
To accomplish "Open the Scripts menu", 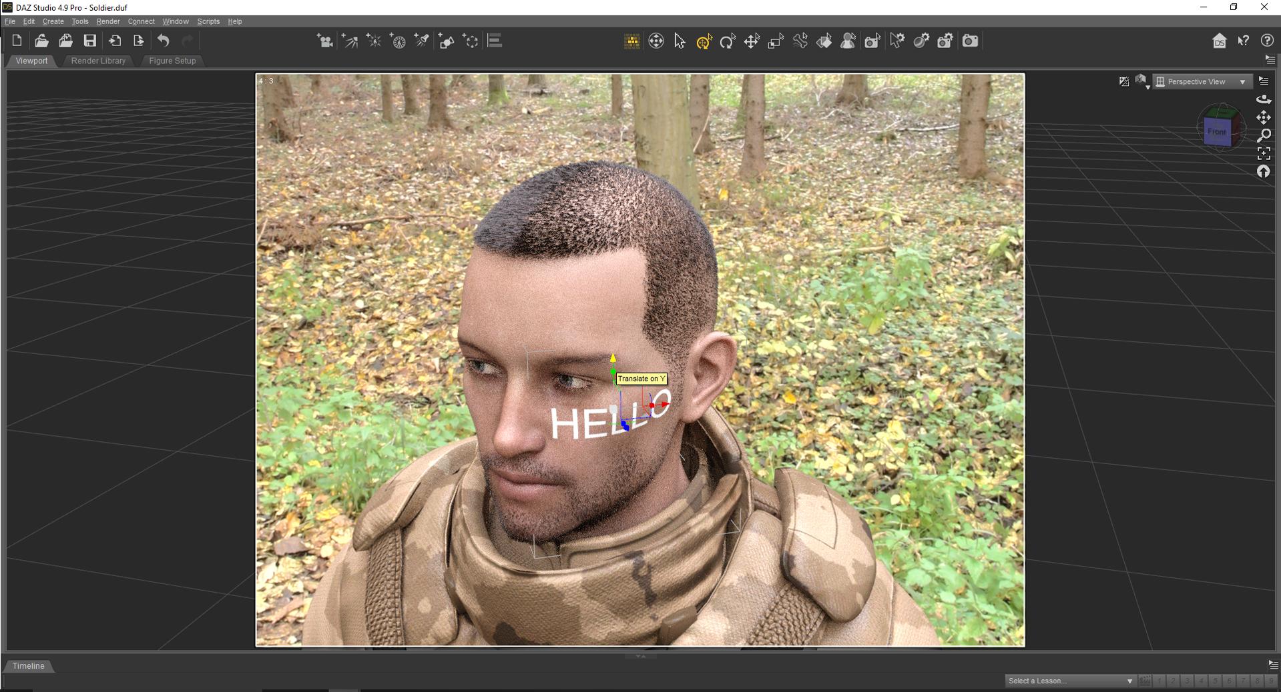I will tap(208, 21).
